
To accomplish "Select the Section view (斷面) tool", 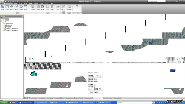I will tap(16, 8).
